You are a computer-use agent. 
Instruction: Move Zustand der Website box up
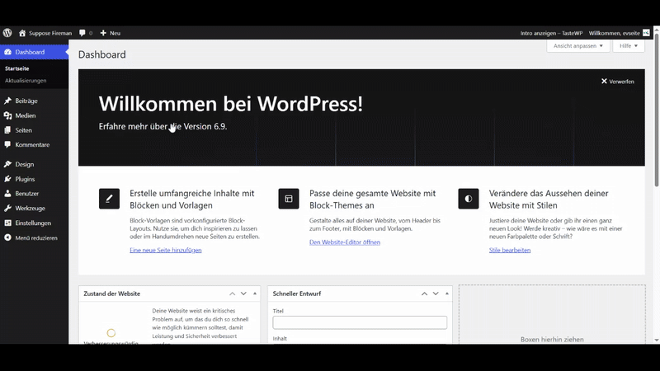click(x=233, y=294)
